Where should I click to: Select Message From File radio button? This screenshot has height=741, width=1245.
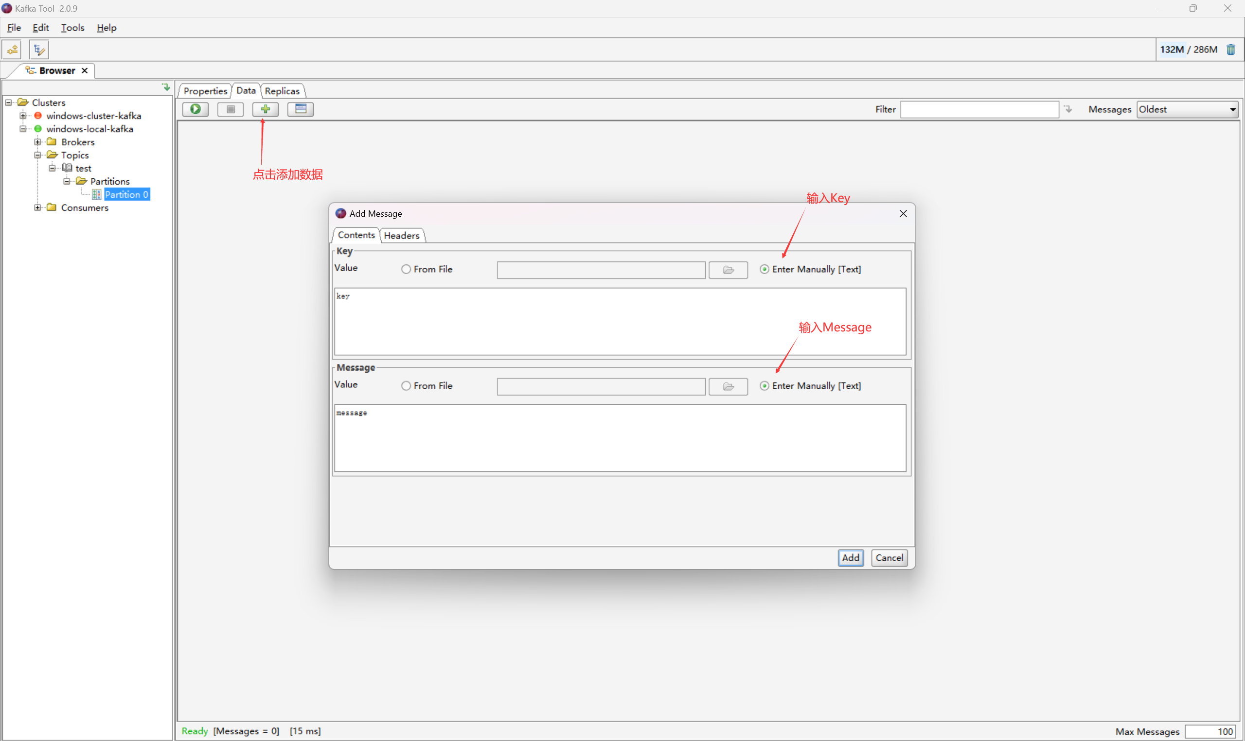pos(406,386)
